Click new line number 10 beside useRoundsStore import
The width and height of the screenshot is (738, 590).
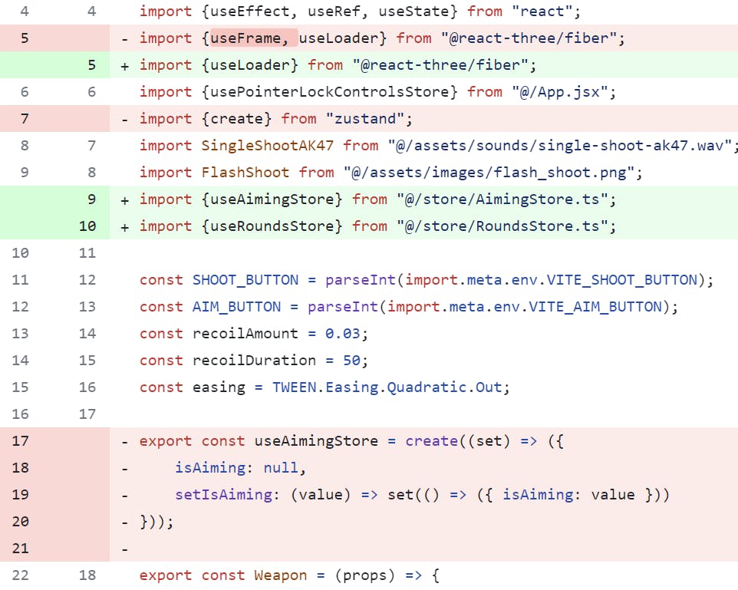87,226
